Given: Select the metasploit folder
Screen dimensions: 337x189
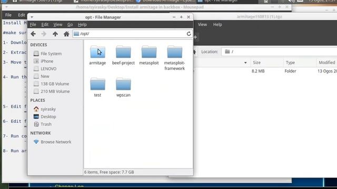Looking at the screenshot, I should tap(149, 56).
